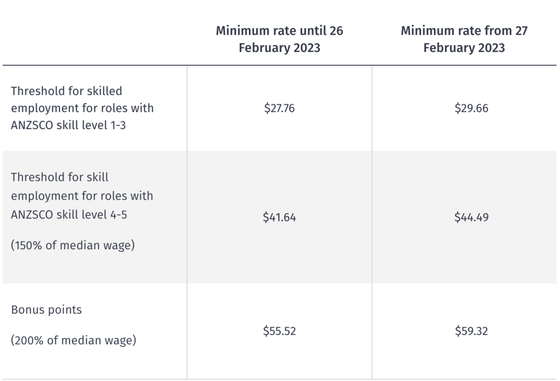The height and width of the screenshot is (381, 560).
Task: Click the empty top-left header cell
Action: [x=95, y=39]
